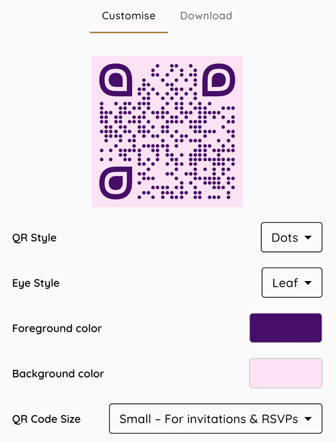Click the QR Code Size label
The height and width of the screenshot is (442, 336).
click(x=47, y=419)
